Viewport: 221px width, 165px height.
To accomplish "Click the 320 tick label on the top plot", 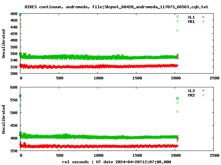I will [14, 67].
